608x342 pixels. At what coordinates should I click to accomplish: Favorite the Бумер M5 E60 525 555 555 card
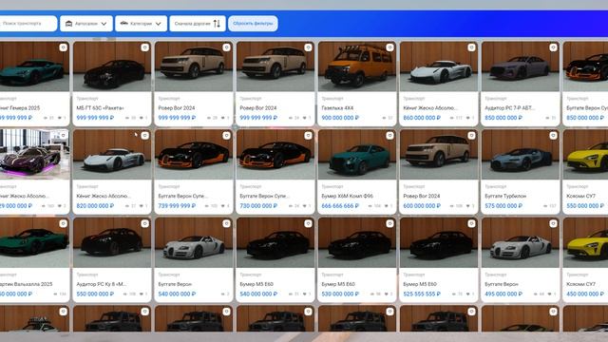click(x=471, y=223)
